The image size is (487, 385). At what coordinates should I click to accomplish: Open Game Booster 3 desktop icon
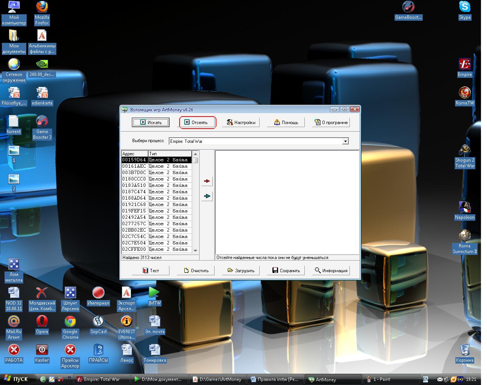tap(42, 127)
